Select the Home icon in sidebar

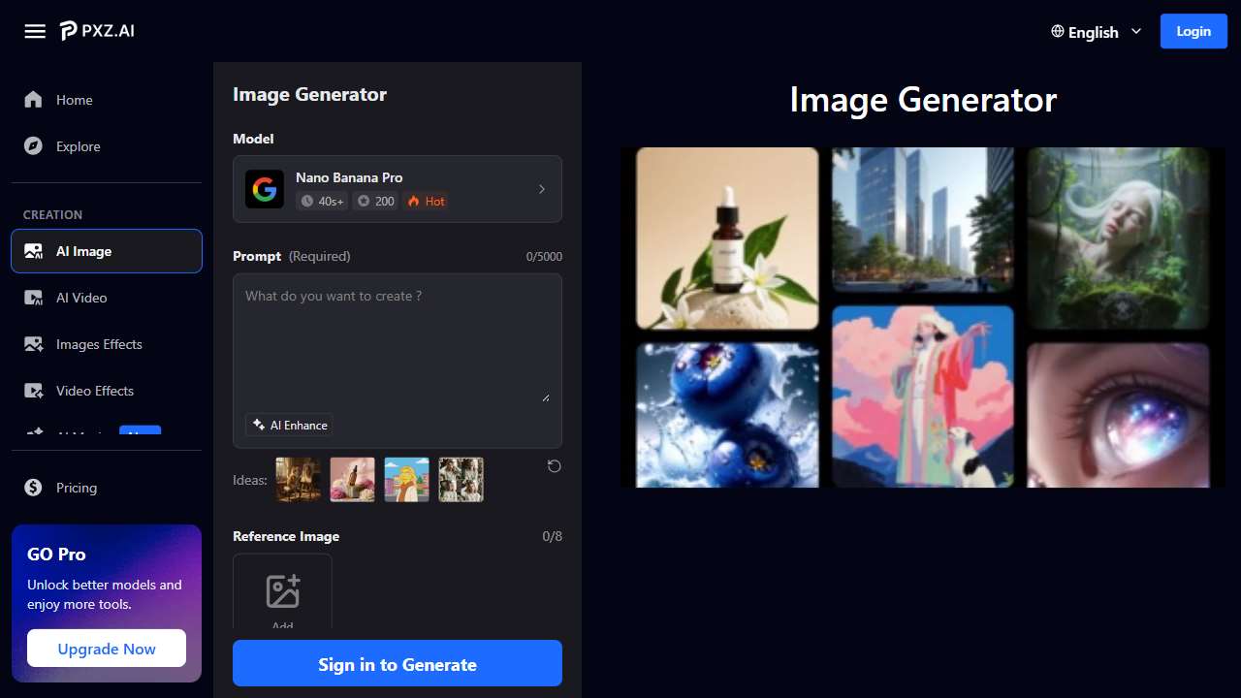pos(32,100)
